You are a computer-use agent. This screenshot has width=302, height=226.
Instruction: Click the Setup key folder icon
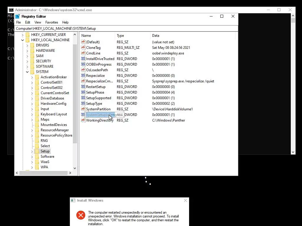tap(37, 151)
